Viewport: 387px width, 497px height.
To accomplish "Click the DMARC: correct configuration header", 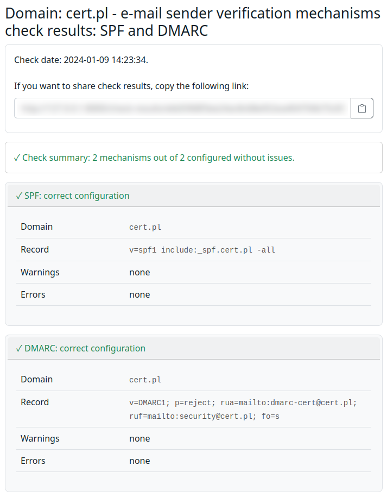I will coord(85,348).
